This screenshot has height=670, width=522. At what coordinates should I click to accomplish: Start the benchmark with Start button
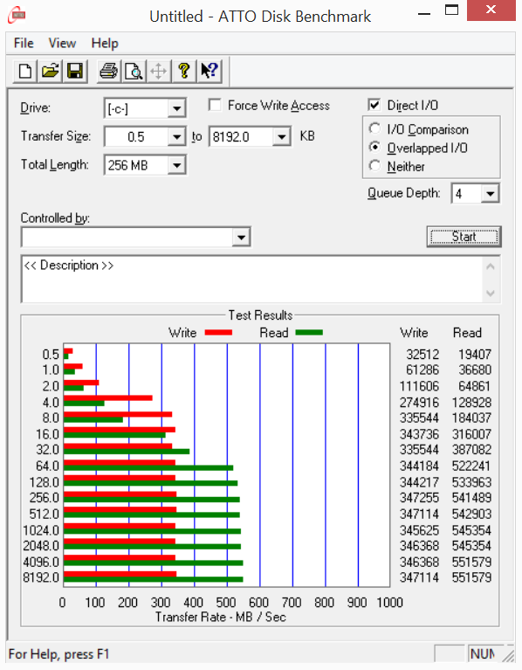click(464, 237)
